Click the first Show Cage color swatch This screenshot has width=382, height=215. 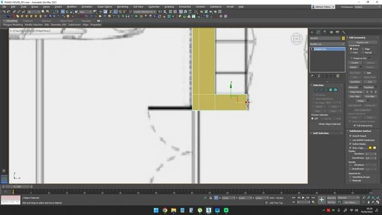pos(370,148)
